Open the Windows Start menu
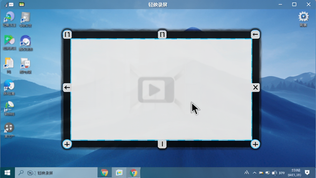The height and width of the screenshot is (178, 316). pyautogui.click(x=7, y=173)
